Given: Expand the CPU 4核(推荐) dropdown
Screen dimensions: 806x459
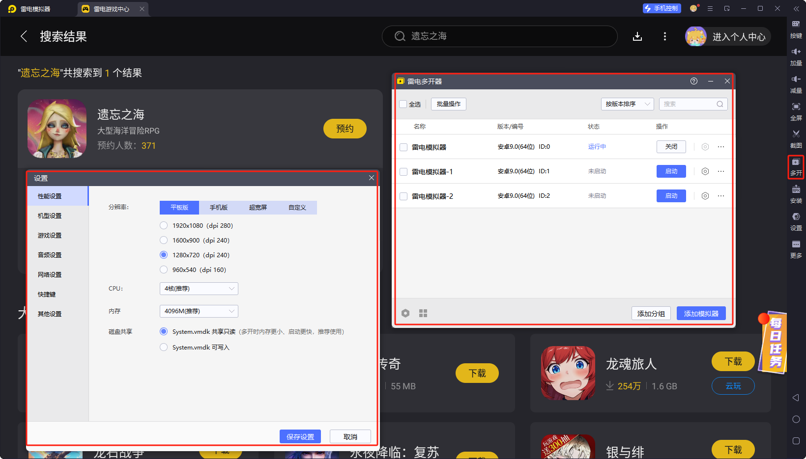Looking at the screenshot, I should pyautogui.click(x=199, y=288).
